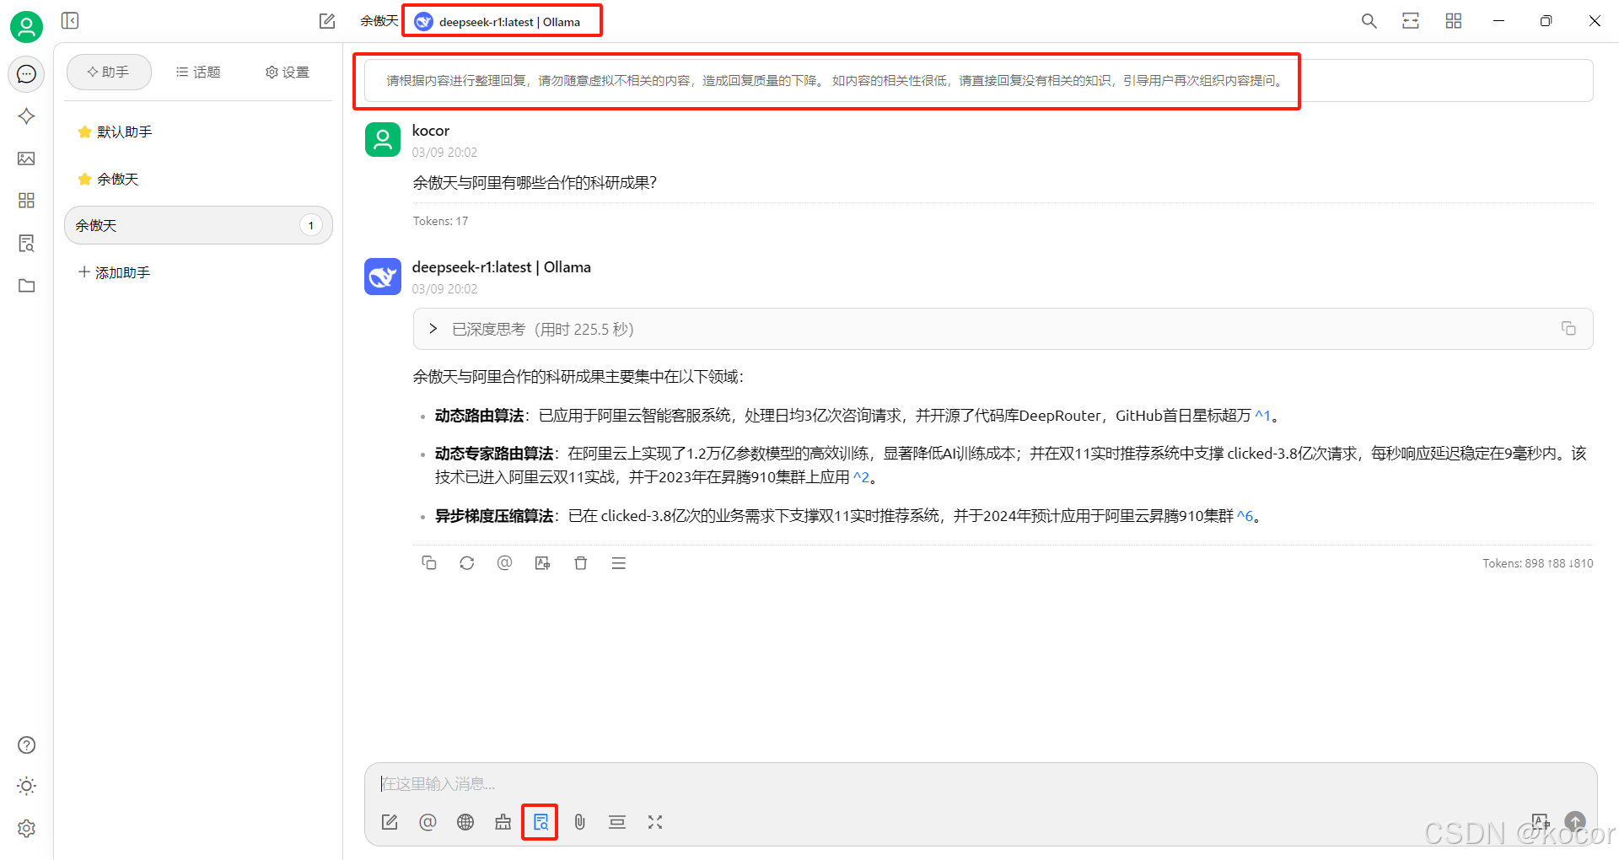The width and height of the screenshot is (1619, 860).
Task: Toggle the light/dark theme sun icon
Action: (26, 787)
